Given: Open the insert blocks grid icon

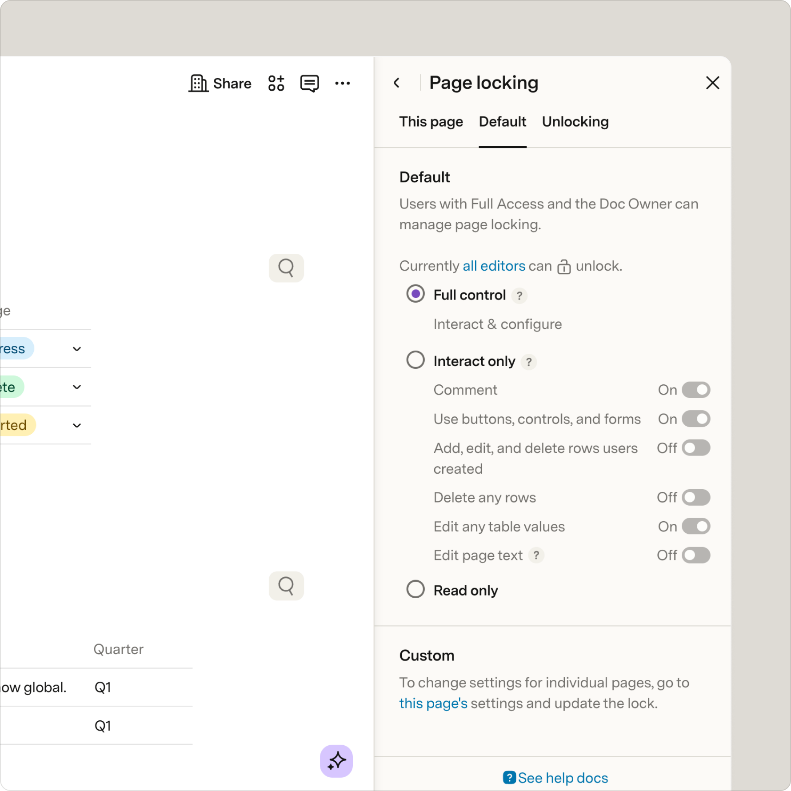Looking at the screenshot, I should (x=276, y=83).
